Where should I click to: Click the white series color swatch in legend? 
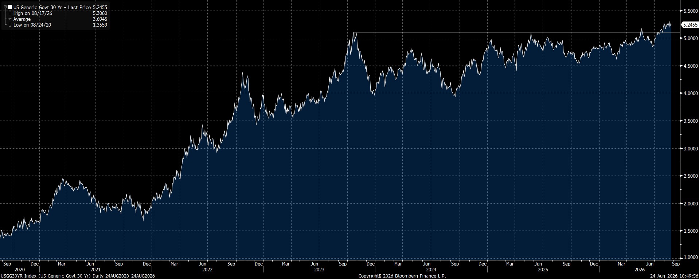[x=10, y=7]
